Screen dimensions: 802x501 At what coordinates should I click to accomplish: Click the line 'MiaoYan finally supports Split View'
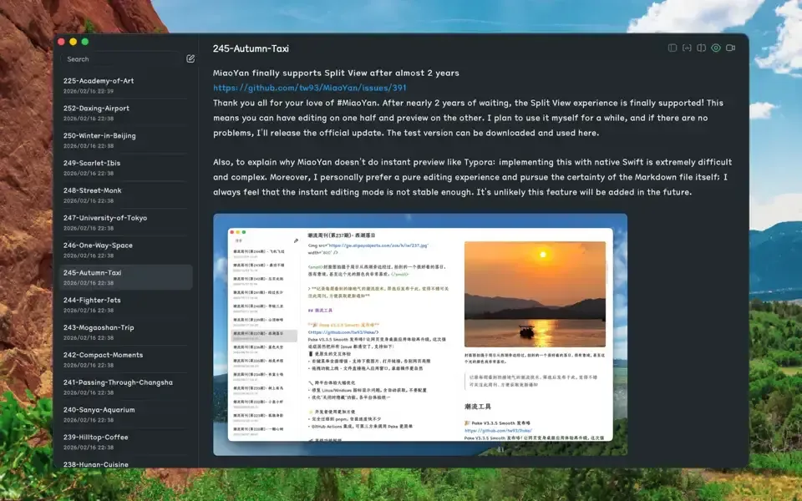(336, 73)
